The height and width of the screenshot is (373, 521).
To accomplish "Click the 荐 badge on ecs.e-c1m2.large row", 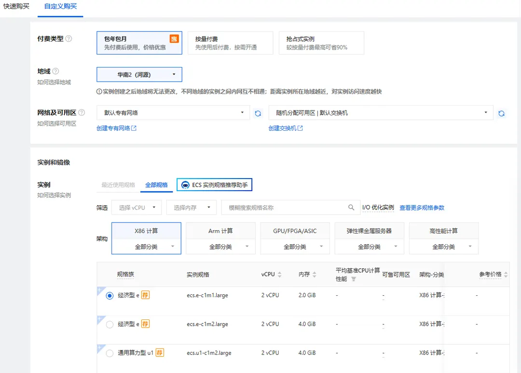I will 145,324.
